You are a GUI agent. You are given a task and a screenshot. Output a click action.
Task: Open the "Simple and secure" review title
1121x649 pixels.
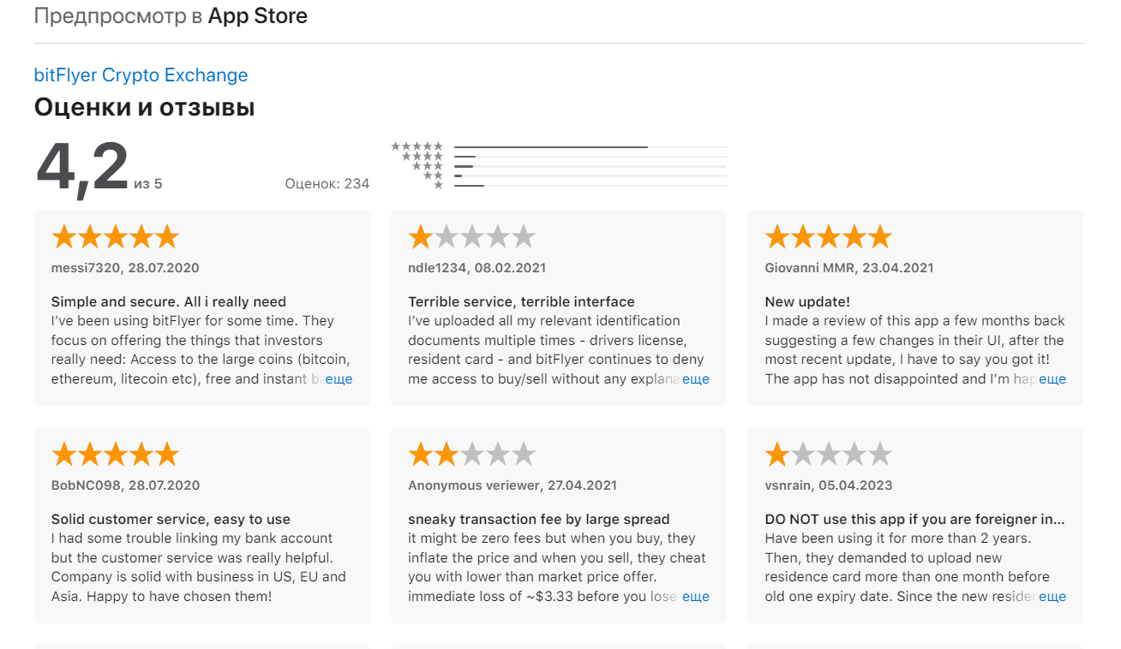tap(169, 301)
